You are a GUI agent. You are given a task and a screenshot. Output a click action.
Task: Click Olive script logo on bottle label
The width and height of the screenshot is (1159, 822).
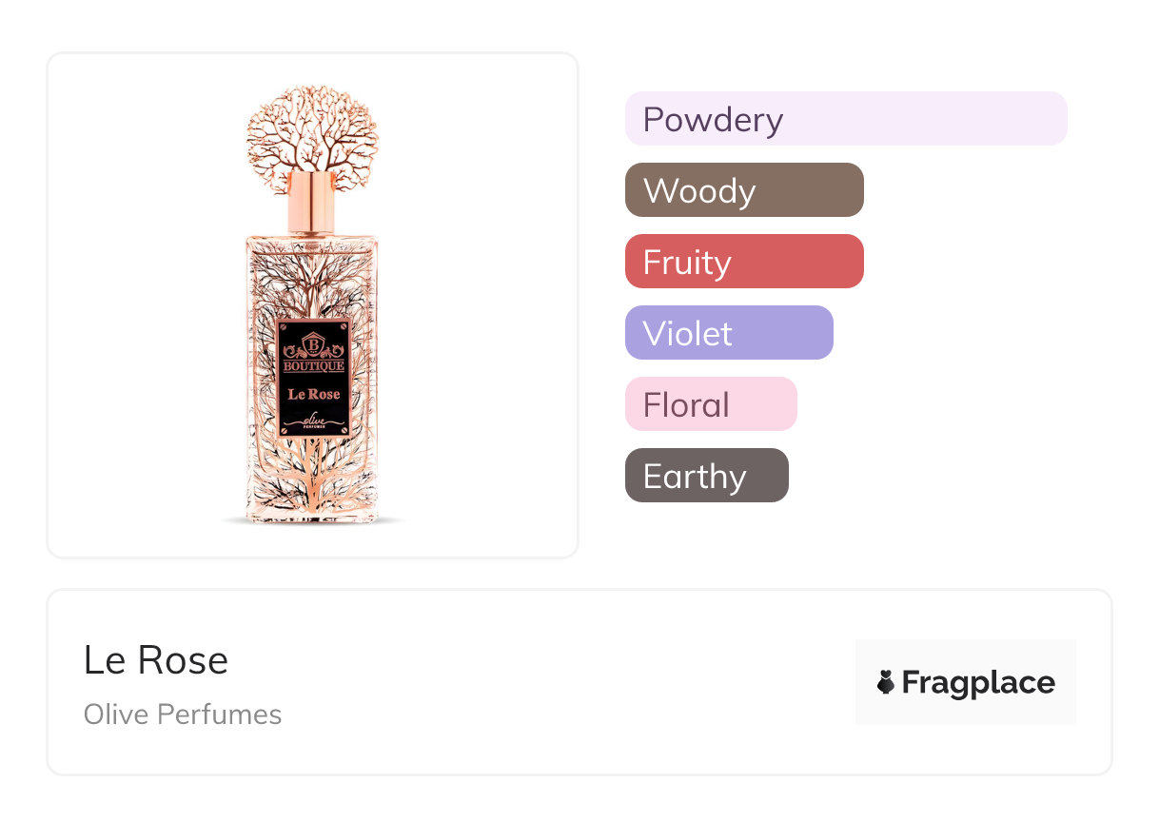pos(313,421)
